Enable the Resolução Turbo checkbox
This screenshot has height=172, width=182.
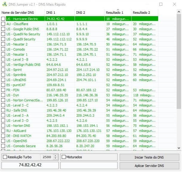click(x=5, y=157)
